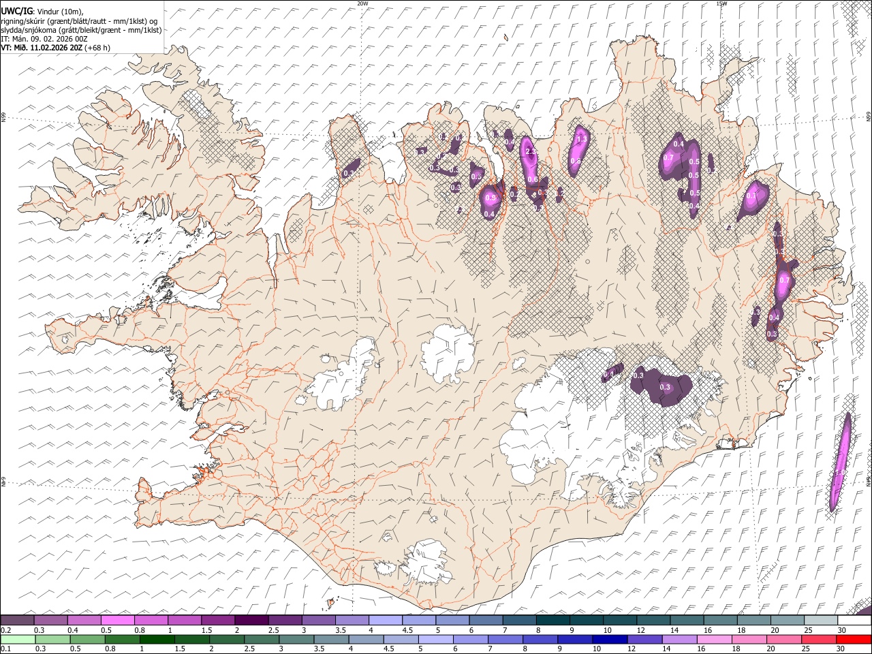Select the snow scale swatch between 0.3 and 0.4
Screen dimensions: 872x654
[51, 621]
